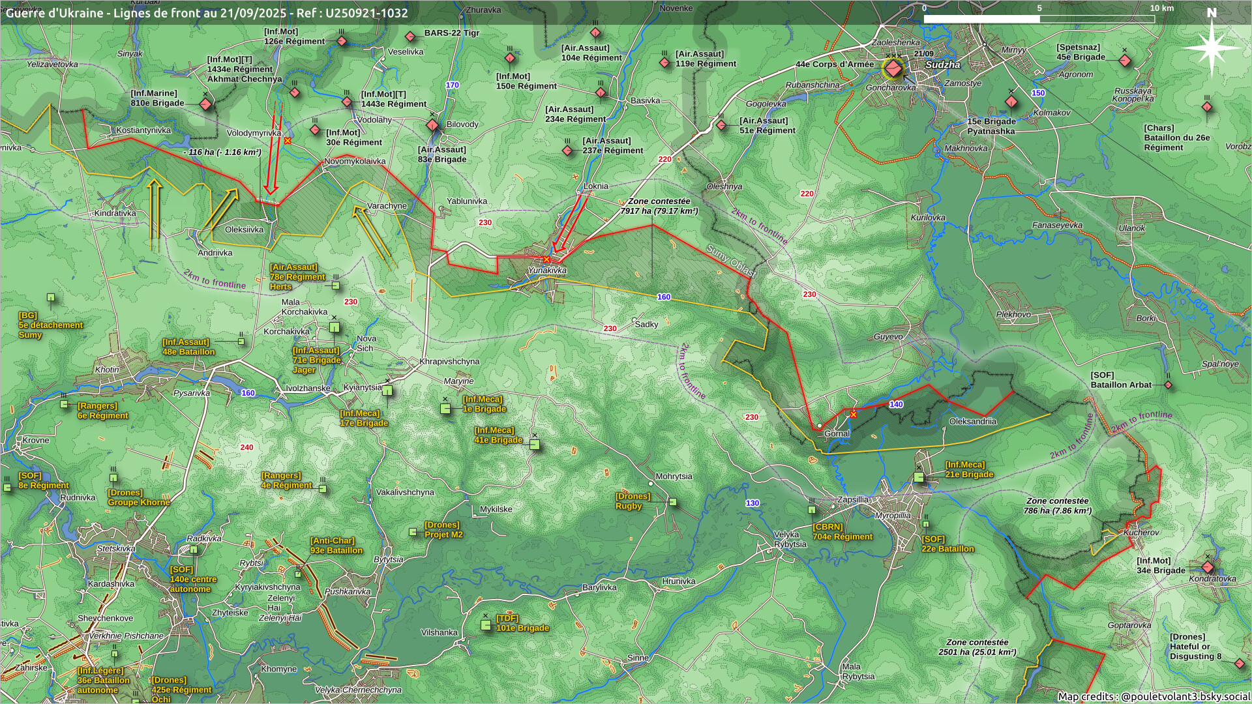Viewport: 1252px width, 704px height.
Task: Click the Zone contestée 7917 ha annotation
Action: (x=659, y=206)
